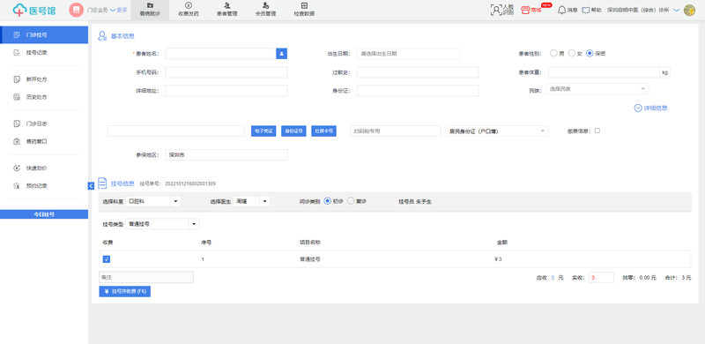Click the 身份证号 button
Viewport: 705px width, 344px height.
(x=293, y=131)
